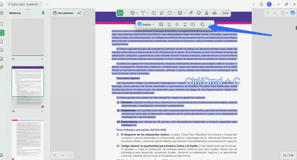This screenshot has height=160, width=297.
Task: Click the undo arrow
Action: pos(268,13)
